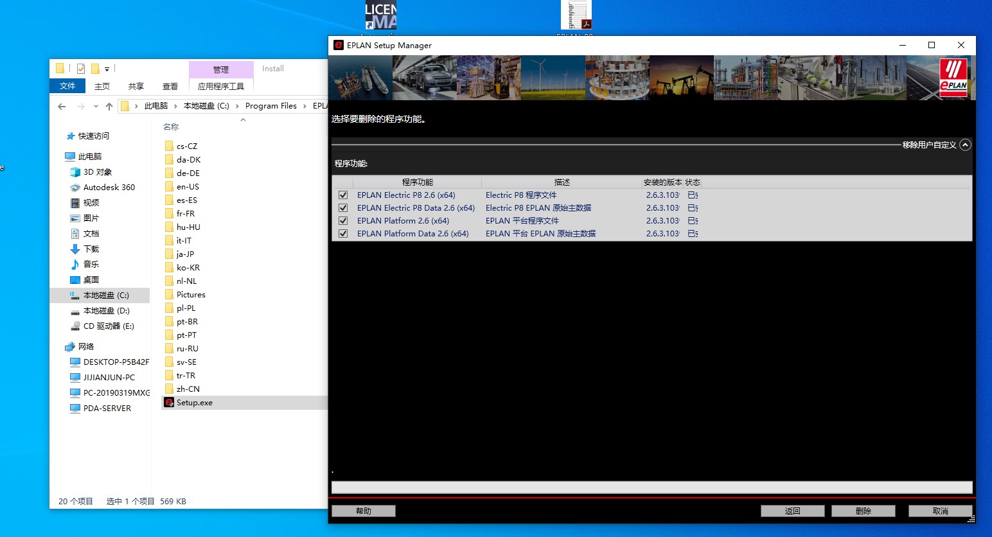
Task: Click the PC-20190319MXG computer icon
Action: pyautogui.click(x=75, y=393)
